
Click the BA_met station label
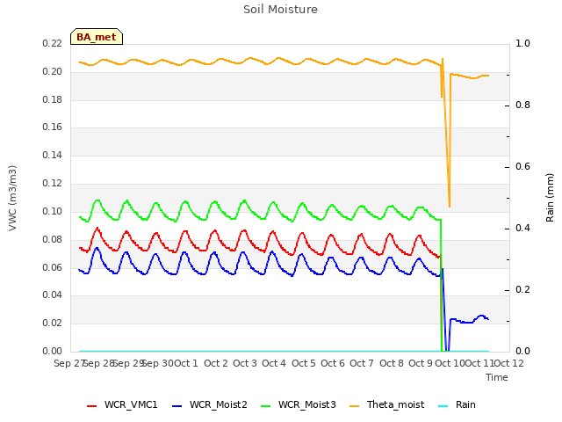[x=97, y=37]
